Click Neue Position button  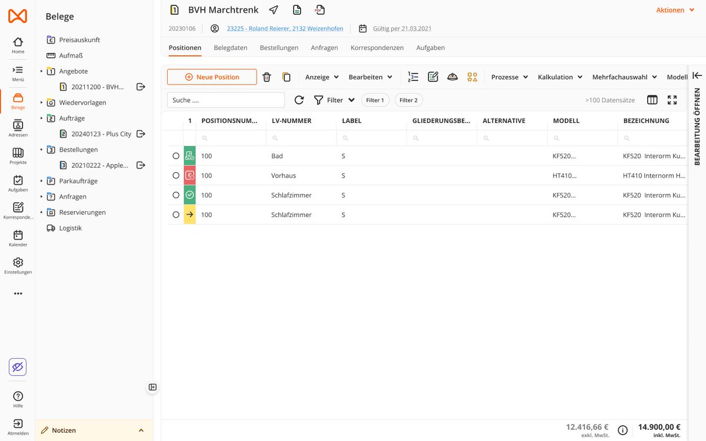(212, 77)
